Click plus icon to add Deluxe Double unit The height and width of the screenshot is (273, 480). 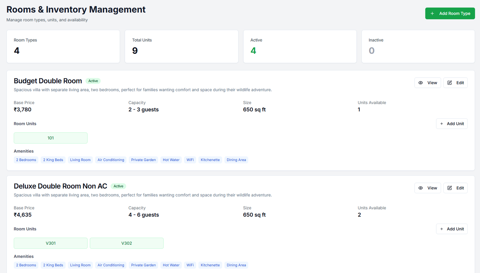coord(442,229)
